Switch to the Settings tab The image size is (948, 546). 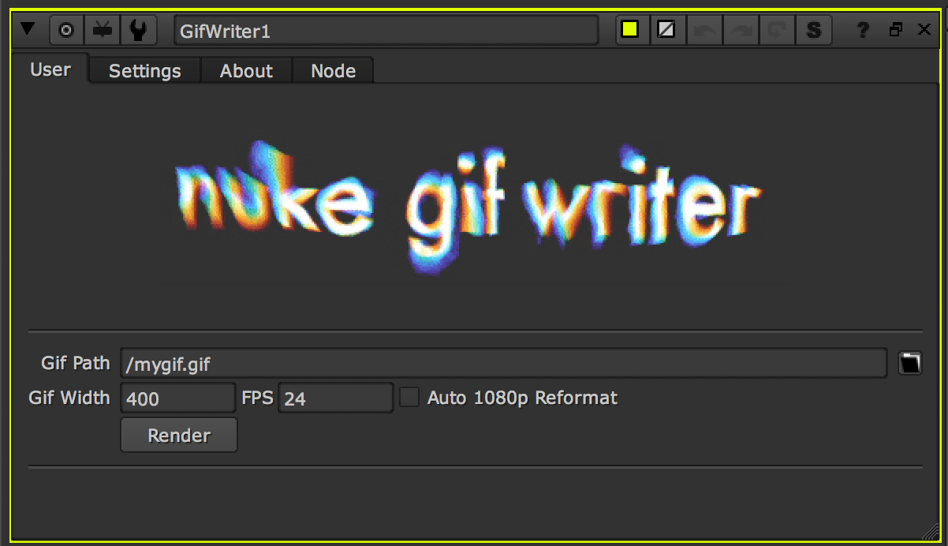point(144,71)
